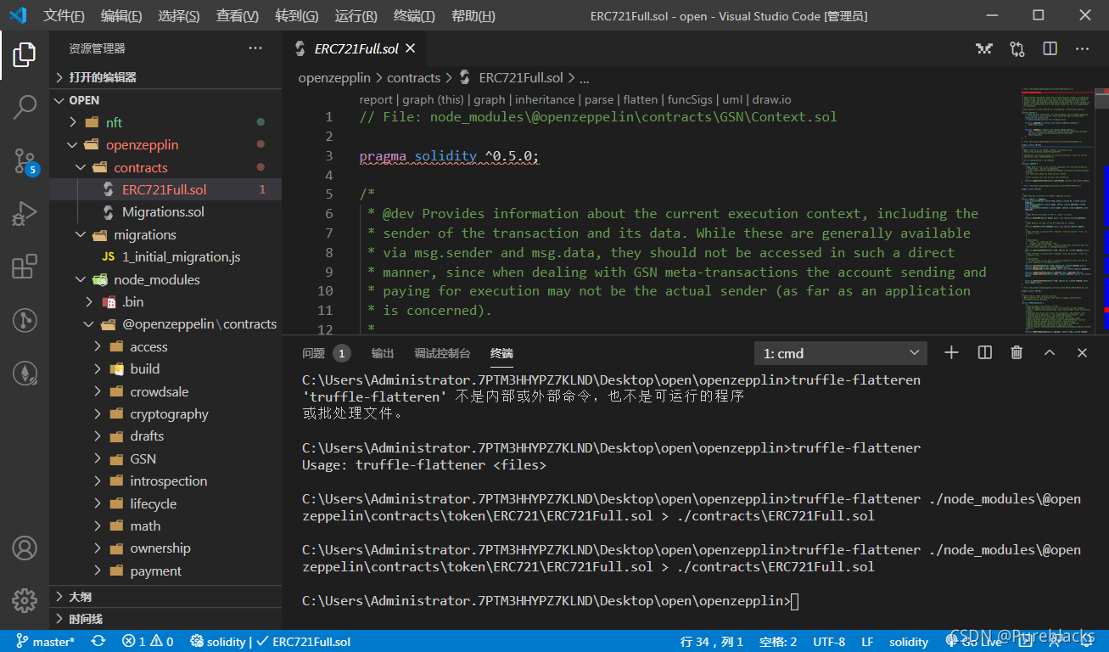Click the inheritance code lens link

pyautogui.click(x=545, y=99)
